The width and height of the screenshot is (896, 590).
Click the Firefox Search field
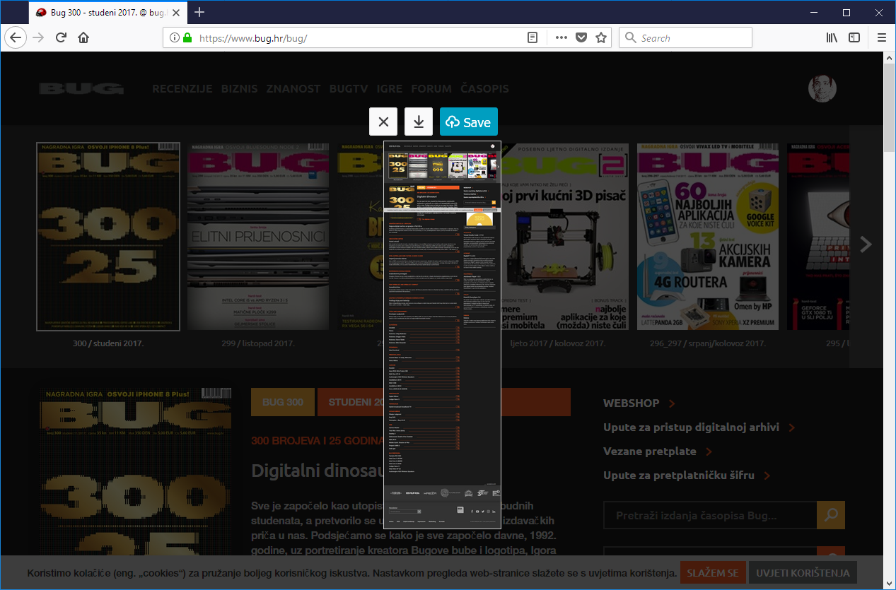(685, 38)
